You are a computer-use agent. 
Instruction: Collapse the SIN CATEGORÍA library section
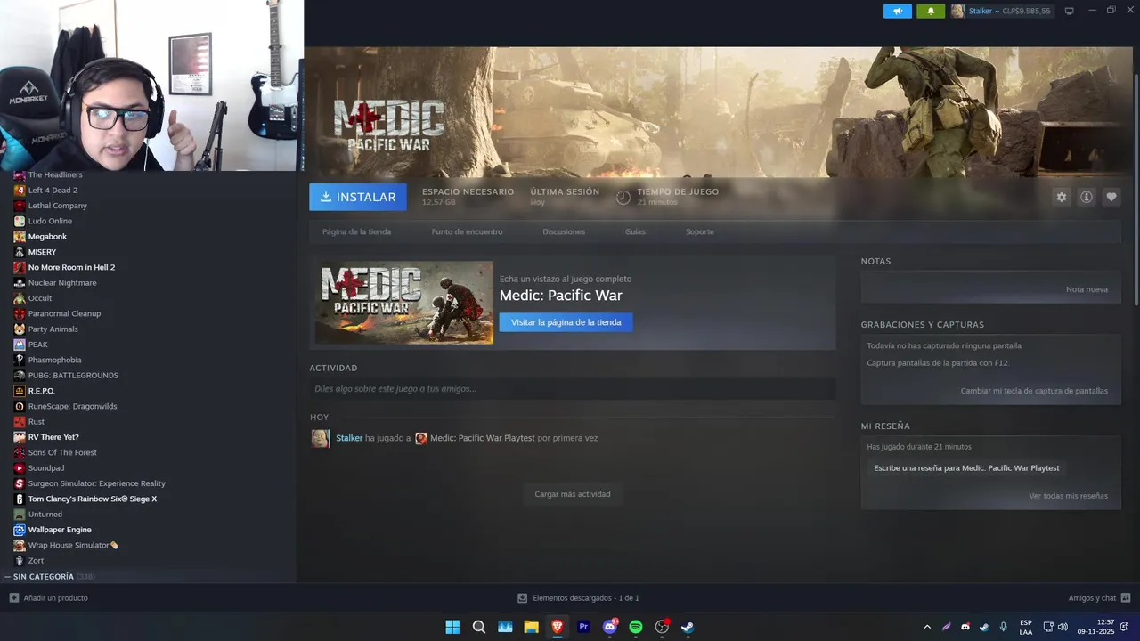[x=50, y=577]
